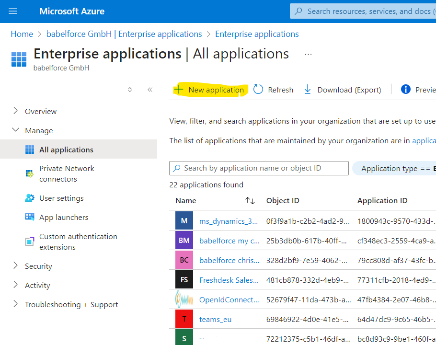Open the teams_eu application

point(215,320)
